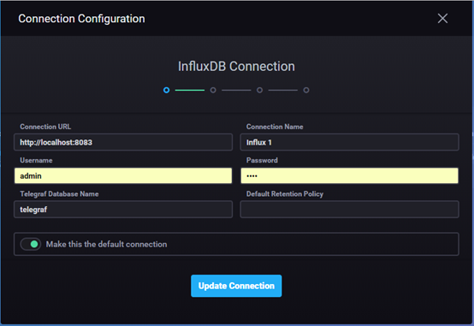Click the Connection URL input field

click(123, 142)
